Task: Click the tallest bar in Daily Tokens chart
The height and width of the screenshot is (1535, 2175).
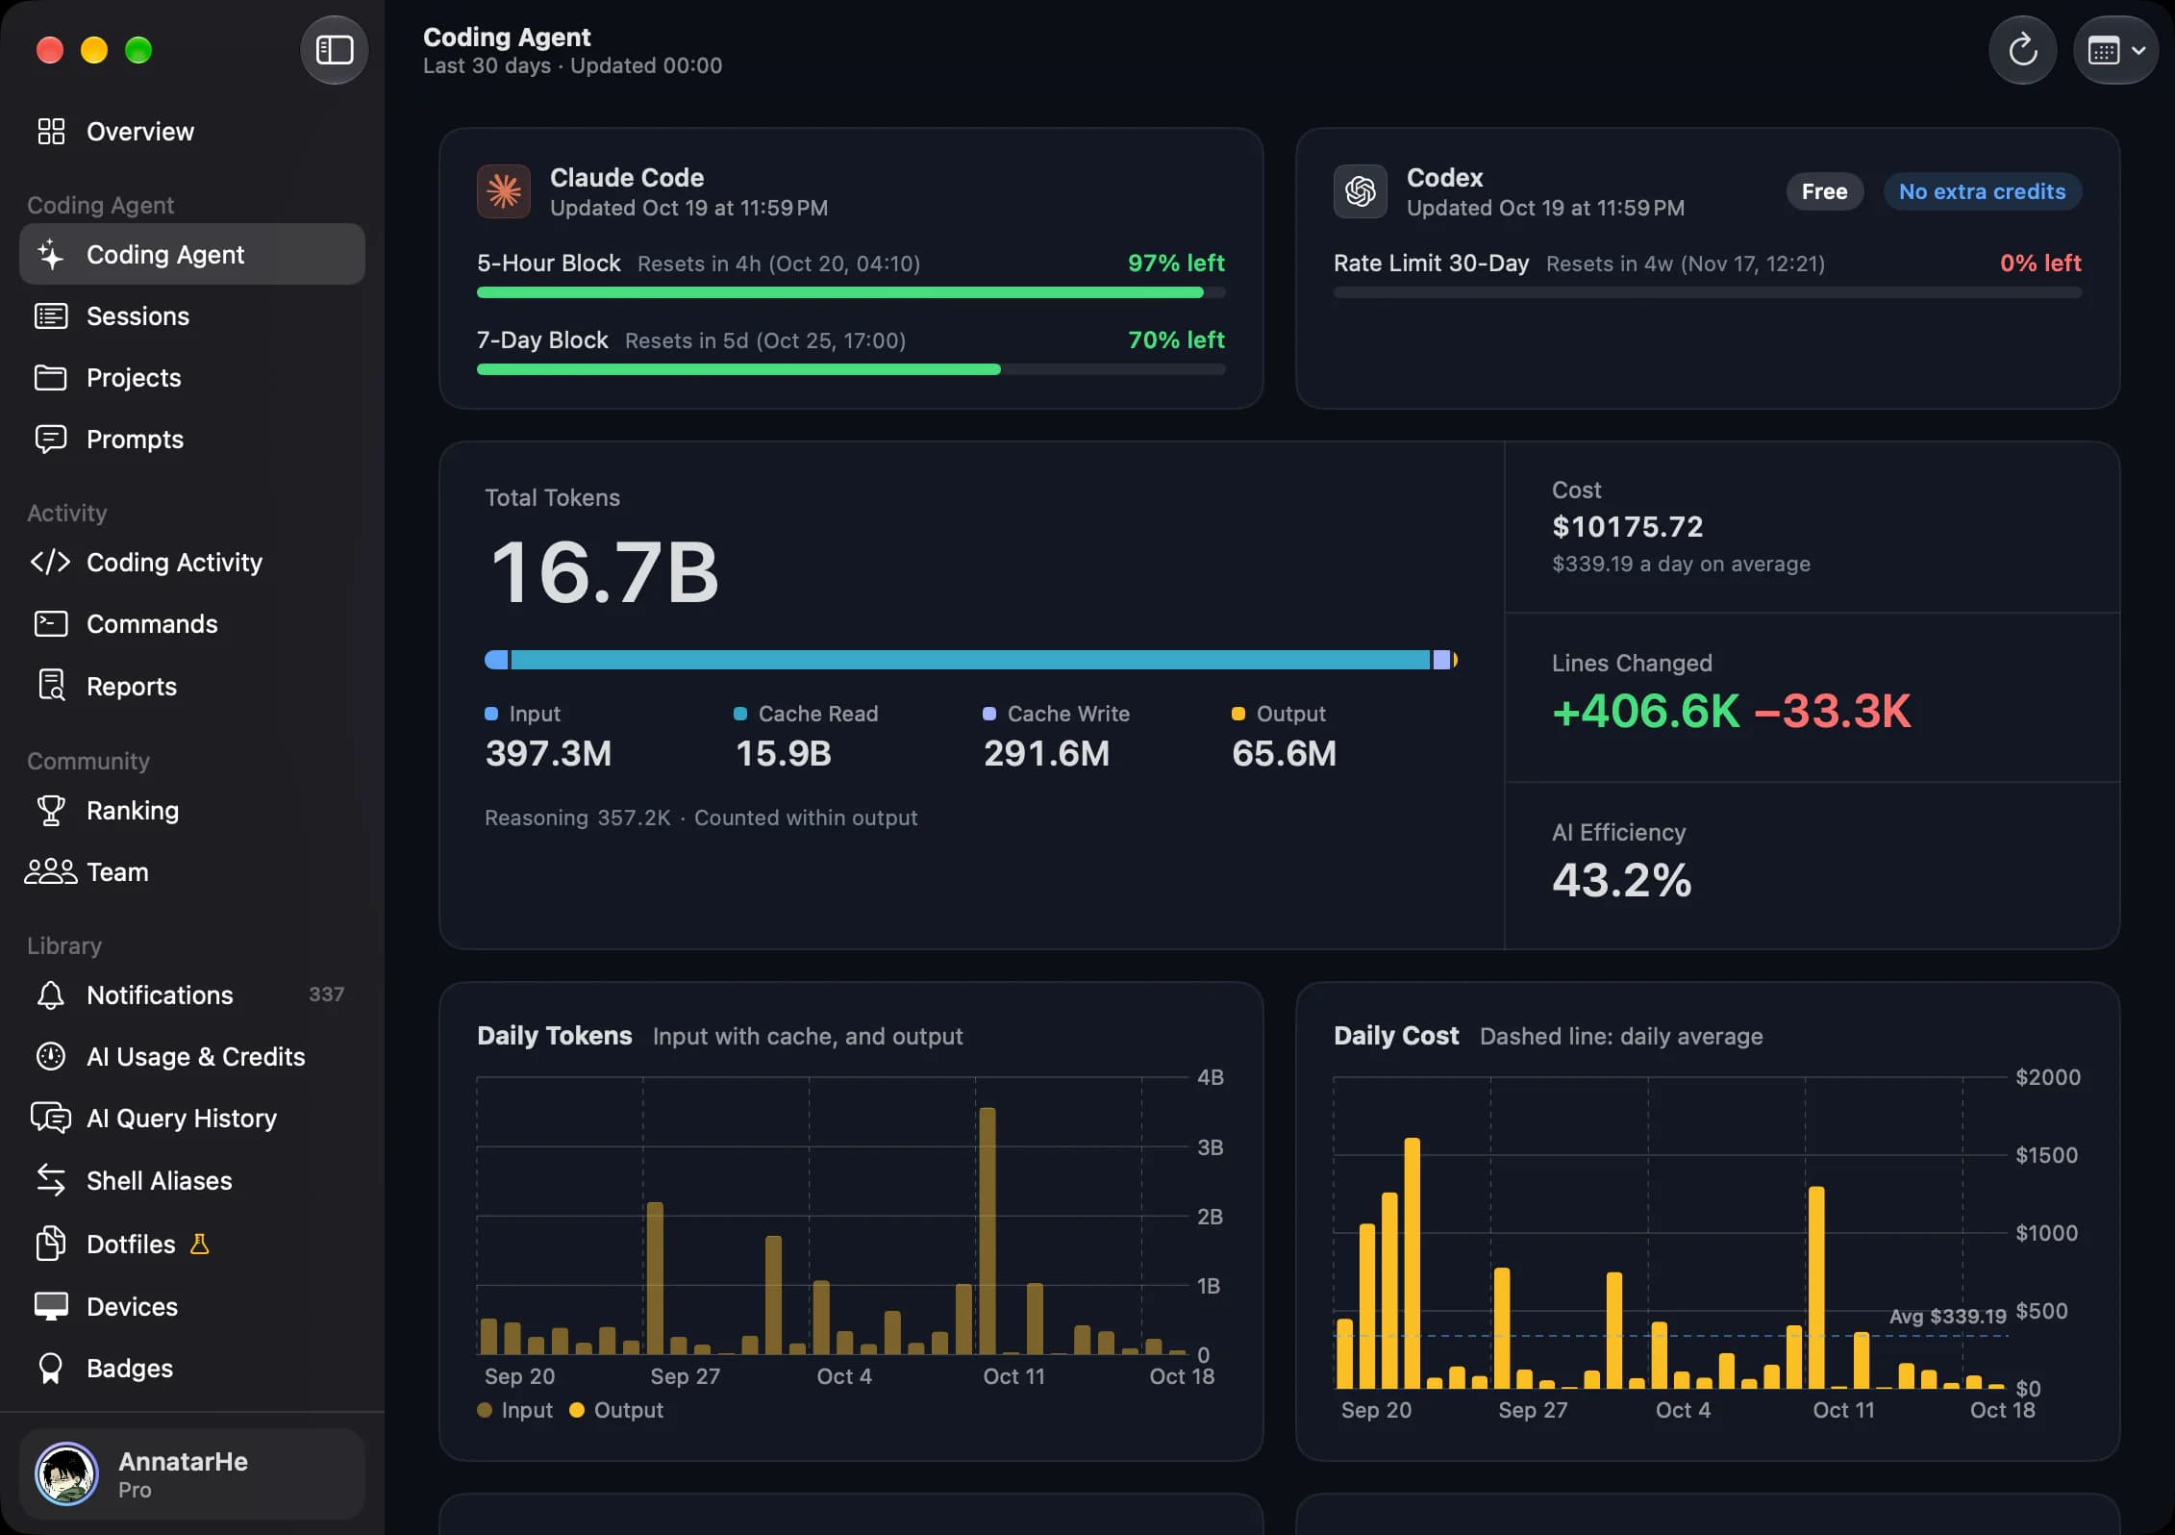Action: 987,1231
